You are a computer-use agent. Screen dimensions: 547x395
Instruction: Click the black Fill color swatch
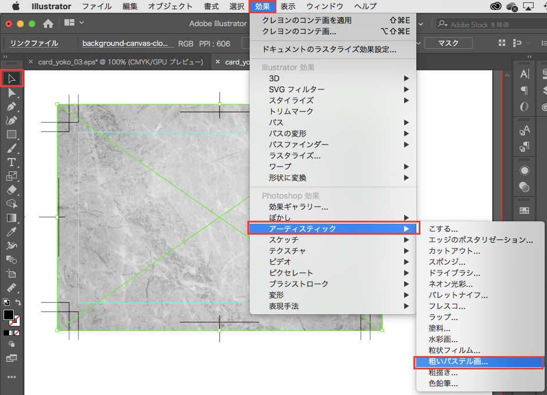point(9,315)
